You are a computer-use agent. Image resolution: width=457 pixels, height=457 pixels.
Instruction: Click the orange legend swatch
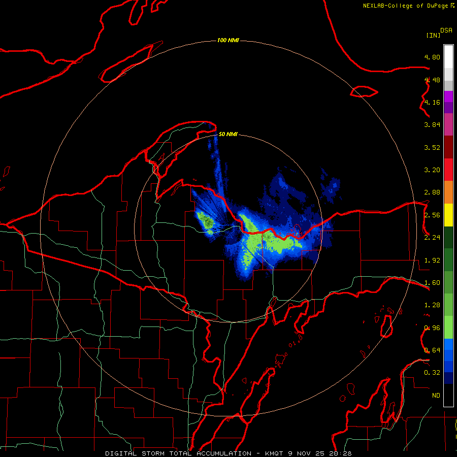point(448,192)
